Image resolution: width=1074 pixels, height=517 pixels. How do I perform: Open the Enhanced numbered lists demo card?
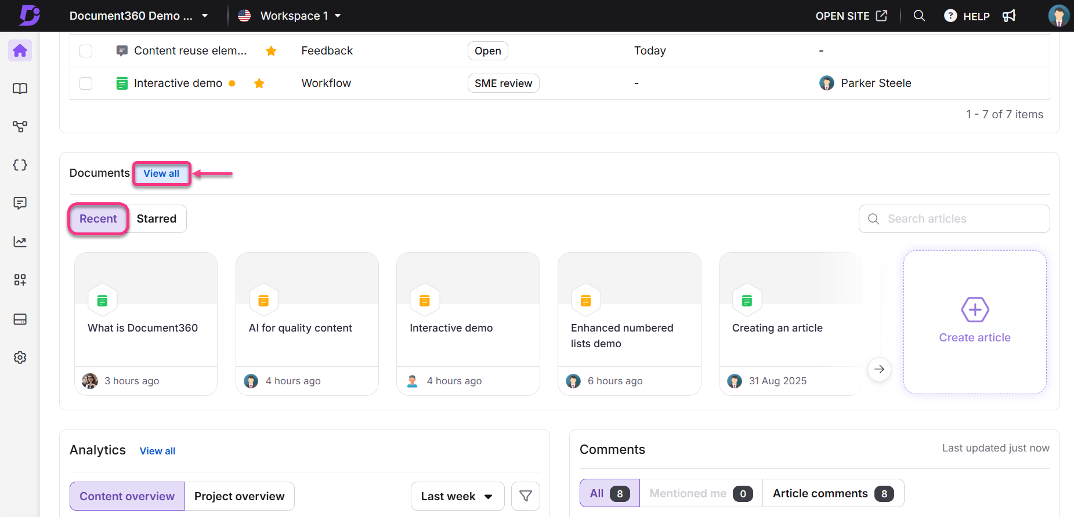(x=630, y=323)
